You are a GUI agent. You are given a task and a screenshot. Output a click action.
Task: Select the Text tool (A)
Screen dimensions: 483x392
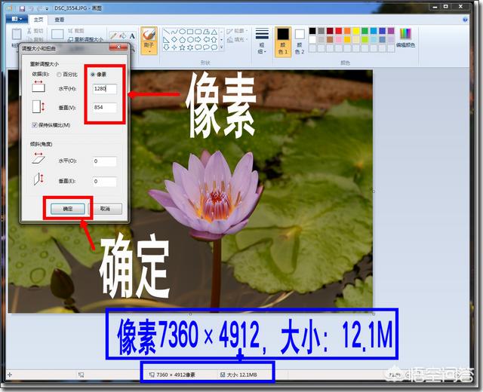point(132,35)
